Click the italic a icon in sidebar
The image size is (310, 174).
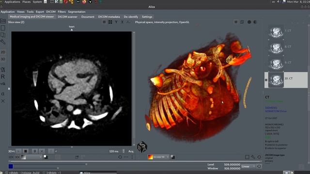[3, 94]
